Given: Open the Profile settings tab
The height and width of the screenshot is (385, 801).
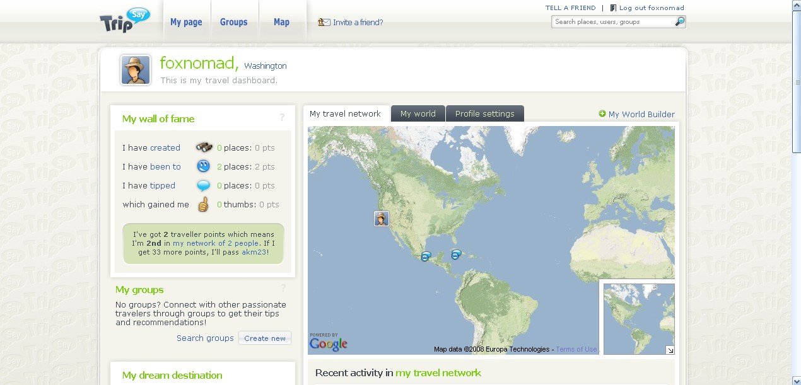Looking at the screenshot, I should pyautogui.click(x=485, y=113).
